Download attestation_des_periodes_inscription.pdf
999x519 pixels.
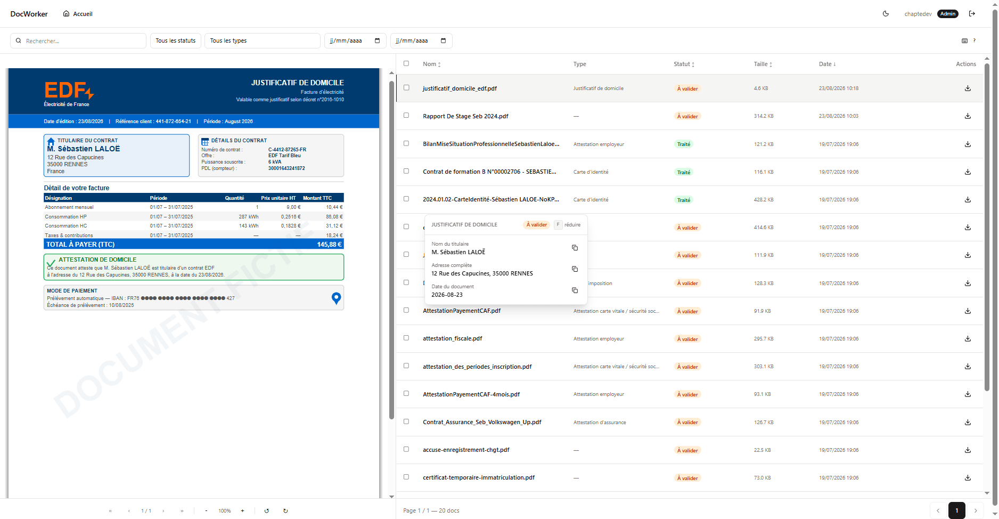click(x=968, y=367)
